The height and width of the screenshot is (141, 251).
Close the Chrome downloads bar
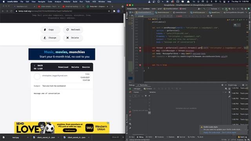123,137
